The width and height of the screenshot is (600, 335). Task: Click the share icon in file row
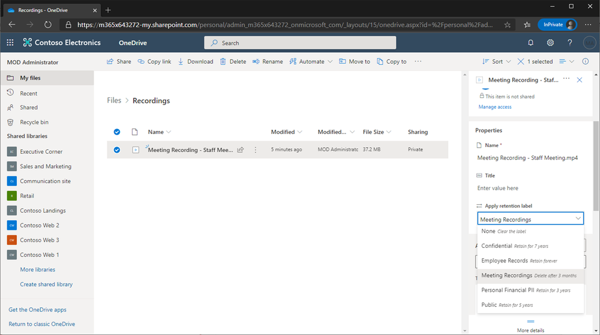[240, 149]
